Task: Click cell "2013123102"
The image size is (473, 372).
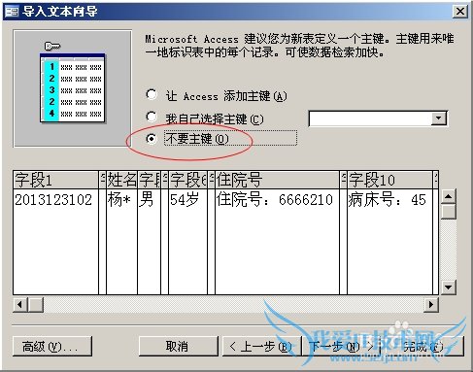Action: 53,200
